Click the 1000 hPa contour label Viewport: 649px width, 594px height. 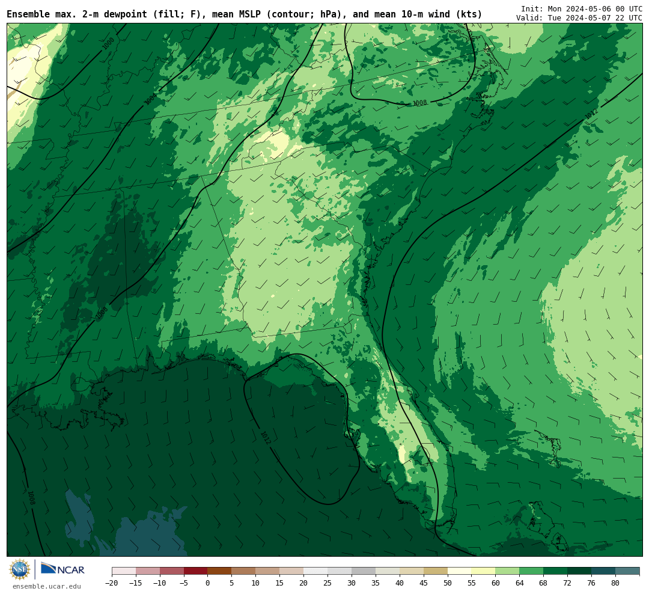click(108, 43)
